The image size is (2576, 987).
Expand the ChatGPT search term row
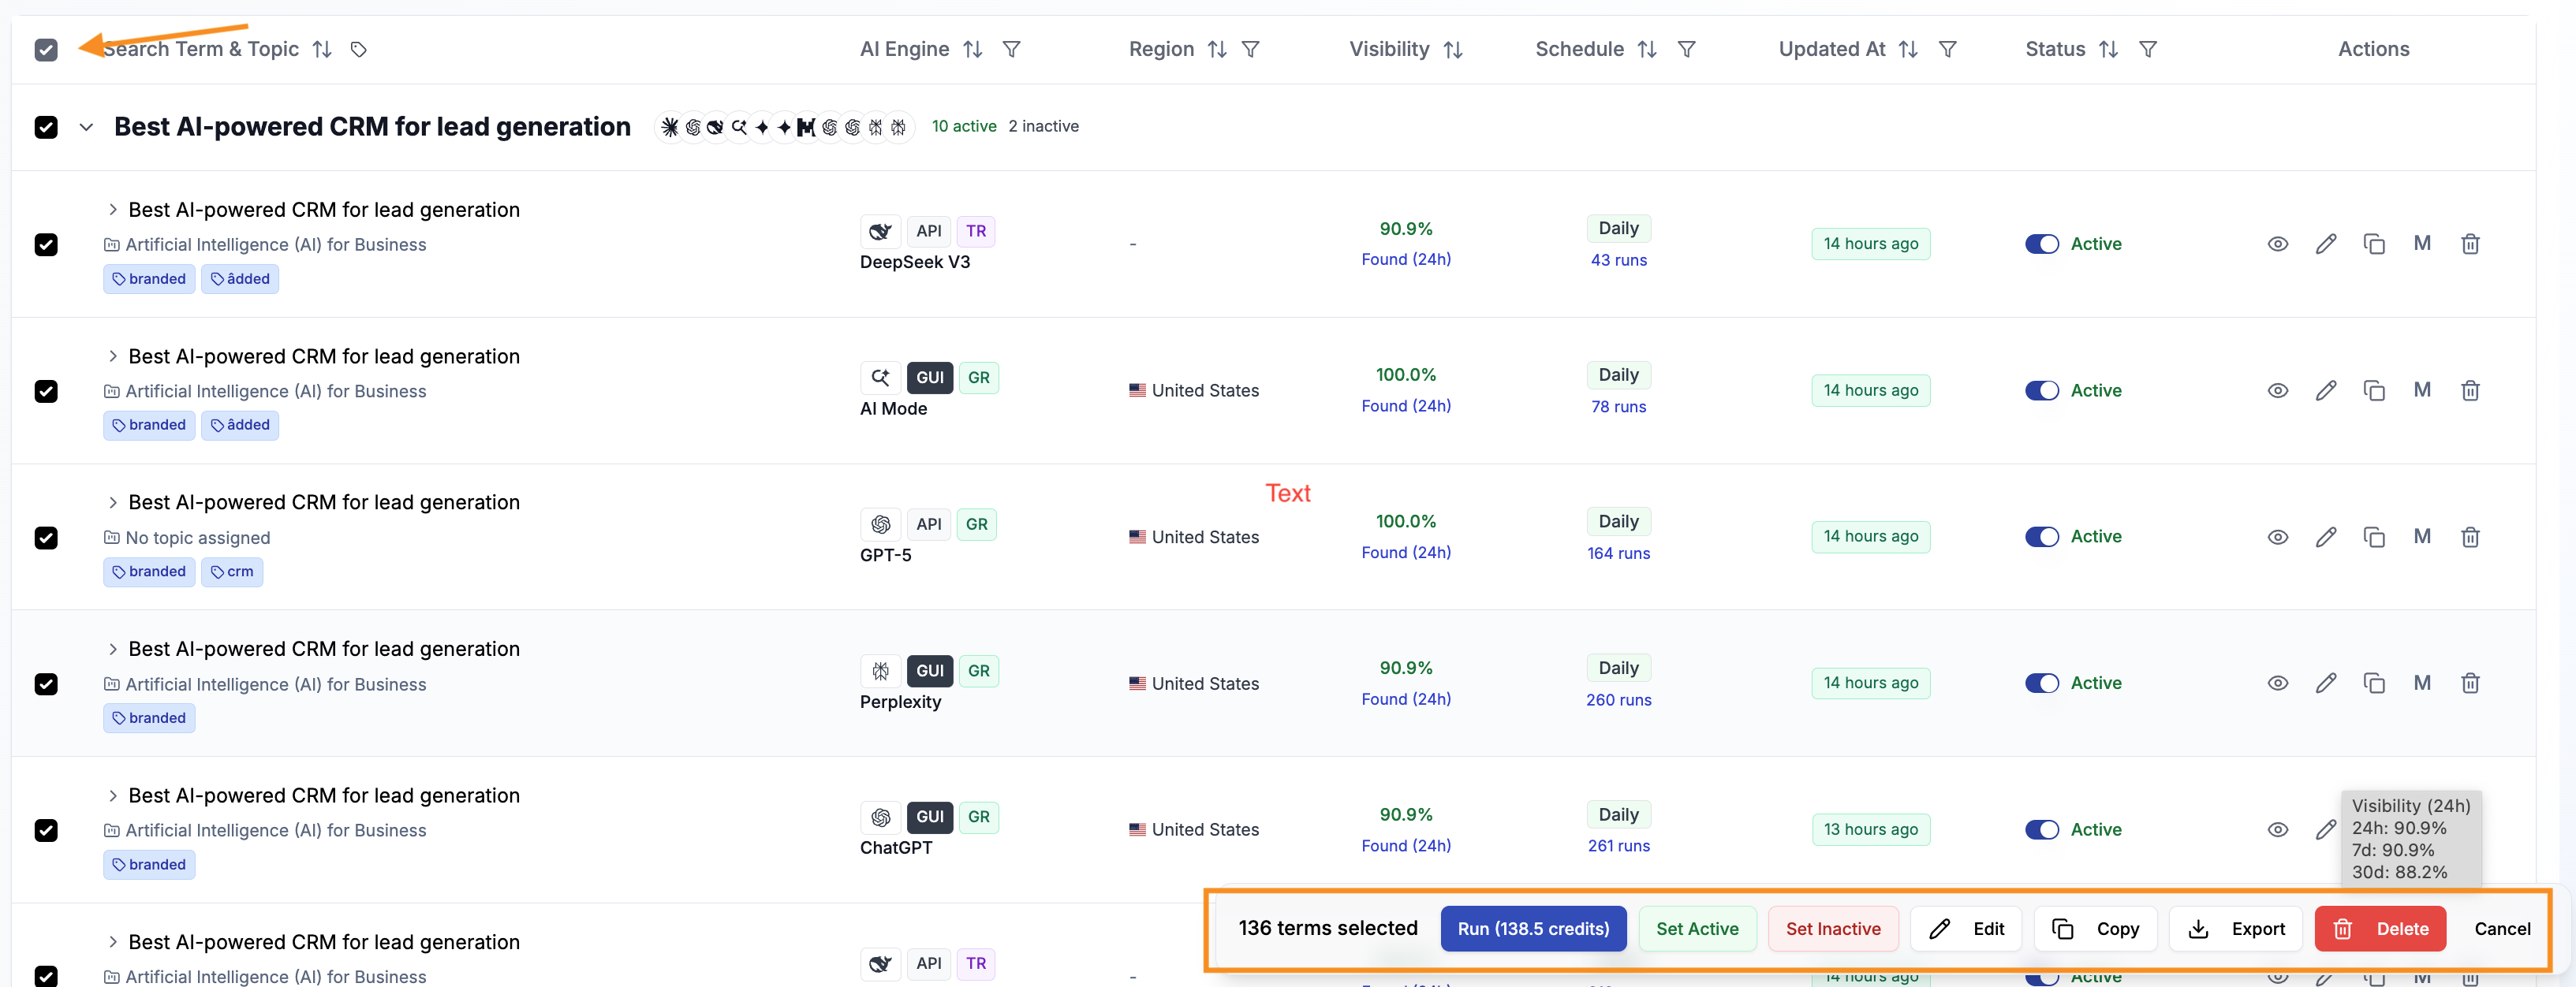coord(113,795)
